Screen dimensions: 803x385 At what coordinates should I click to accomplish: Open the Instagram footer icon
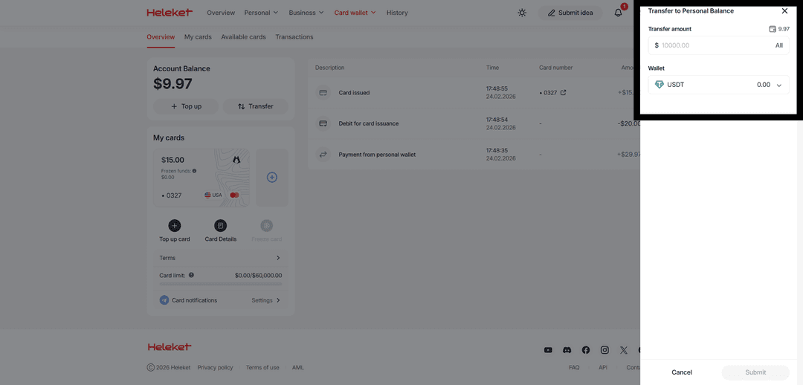click(604, 350)
